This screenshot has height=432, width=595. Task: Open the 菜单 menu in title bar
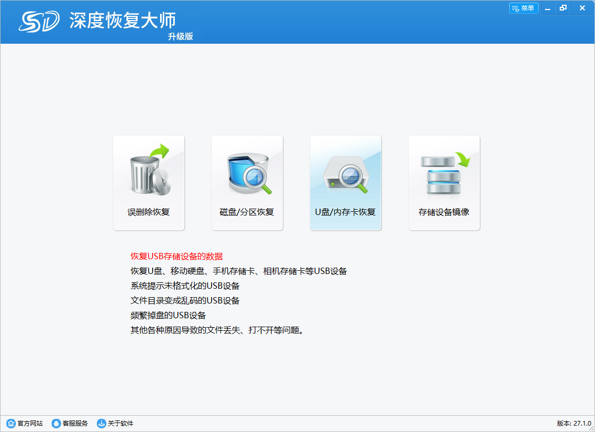(x=523, y=8)
